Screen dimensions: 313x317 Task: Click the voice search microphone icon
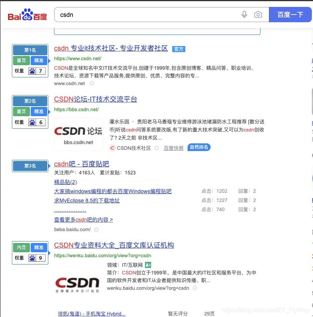click(244, 15)
